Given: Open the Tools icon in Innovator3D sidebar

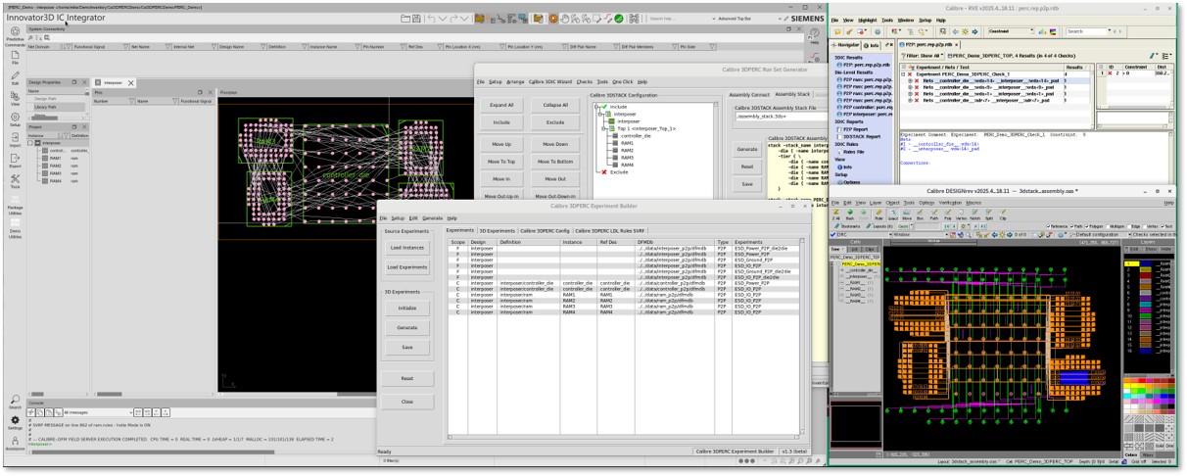Looking at the screenshot, I should (14, 181).
